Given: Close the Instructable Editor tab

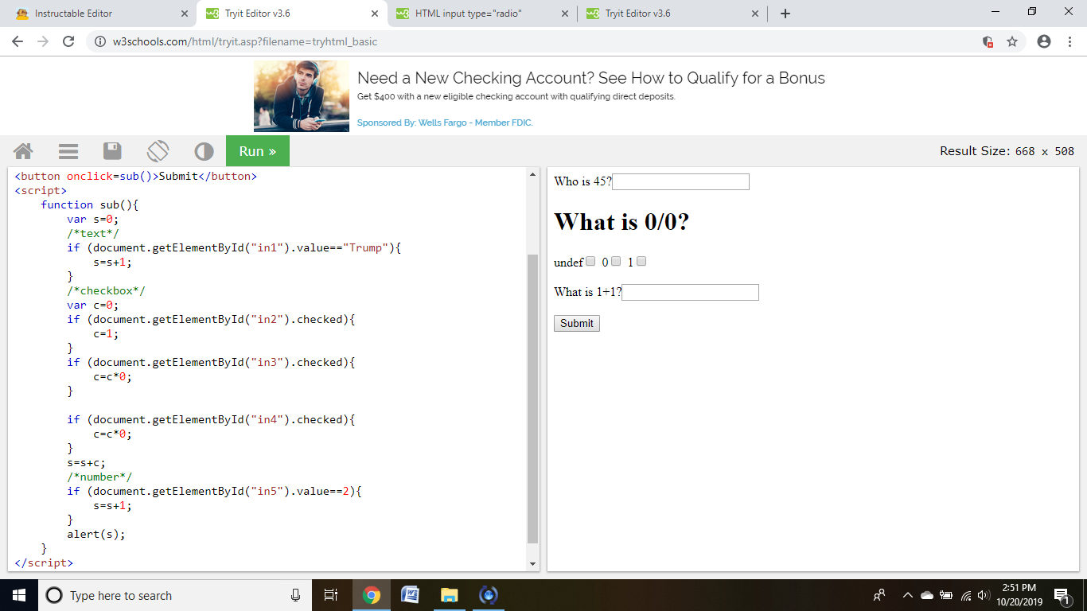Looking at the screenshot, I should coord(185,14).
